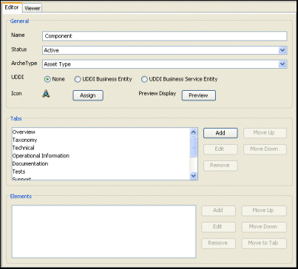Click the Component asset type icon

coord(46,94)
